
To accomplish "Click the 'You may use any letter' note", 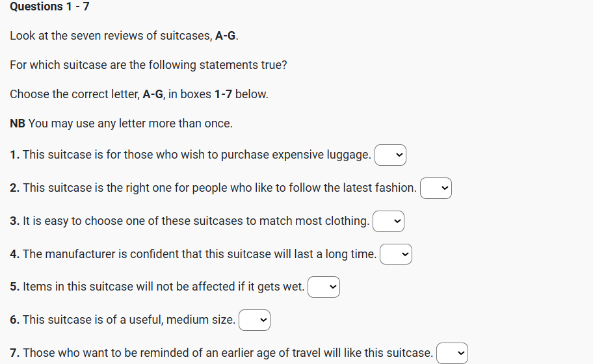I will point(130,123).
